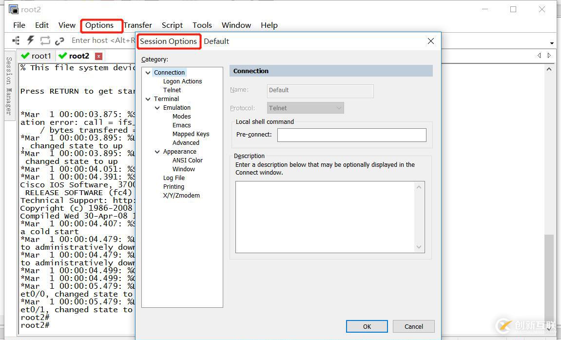The width and height of the screenshot is (561, 340).
Task: Collapse the Connection category node
Action: point(148,73)
